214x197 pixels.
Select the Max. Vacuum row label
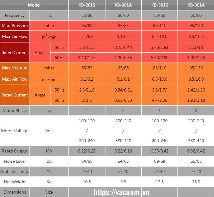click(15, 68)
